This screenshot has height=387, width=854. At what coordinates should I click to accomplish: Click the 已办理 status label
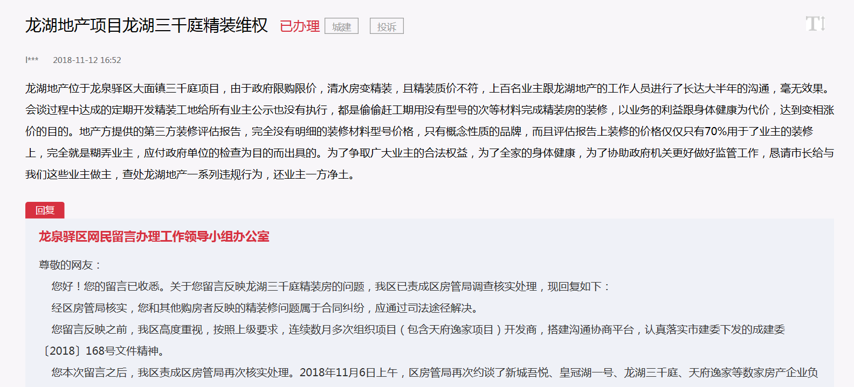[x=300, y=26]
